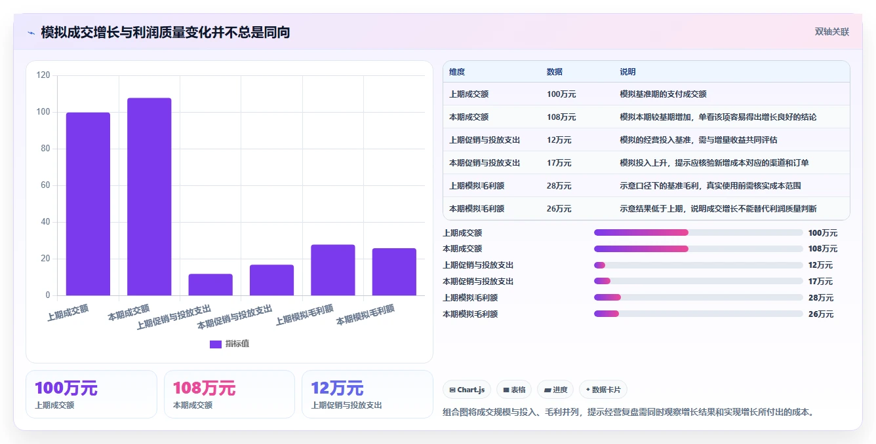Click the title icon before 模拟成交增长
876x444 pixels.
click(31, 32)
